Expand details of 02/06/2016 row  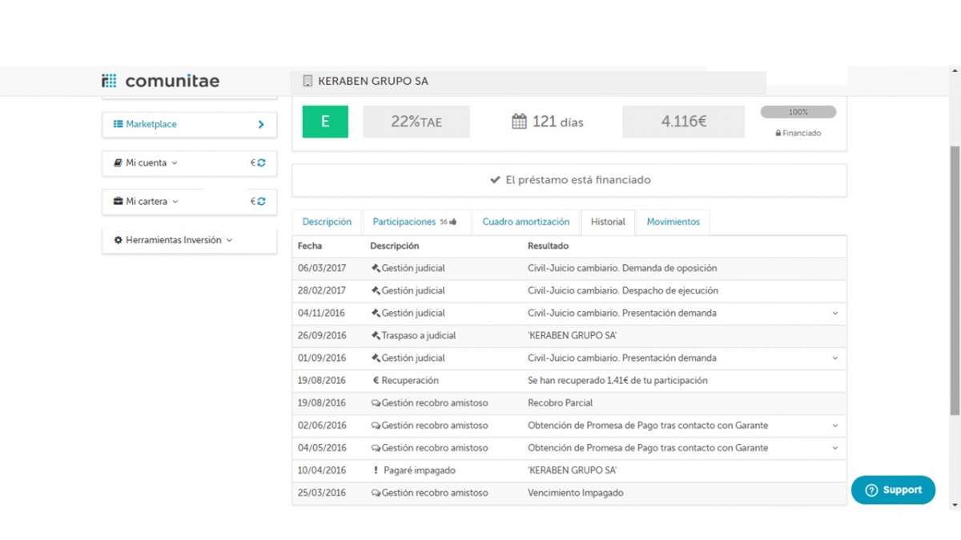(834, 426)
